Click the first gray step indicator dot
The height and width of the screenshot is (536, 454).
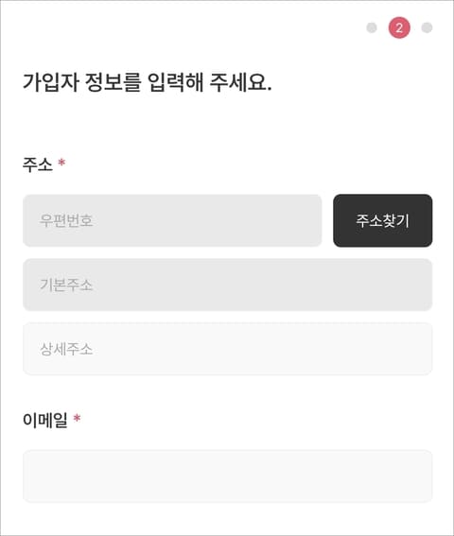click(x=372, y=27)
